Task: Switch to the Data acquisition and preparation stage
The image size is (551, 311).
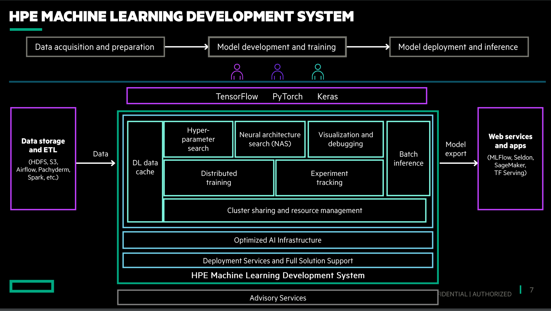Action: click(x=95, y=47)
